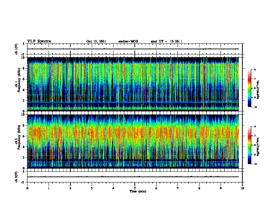Click the "8" kHz tick on ch.1 axis
273x211 pixels.
point(24,68)
